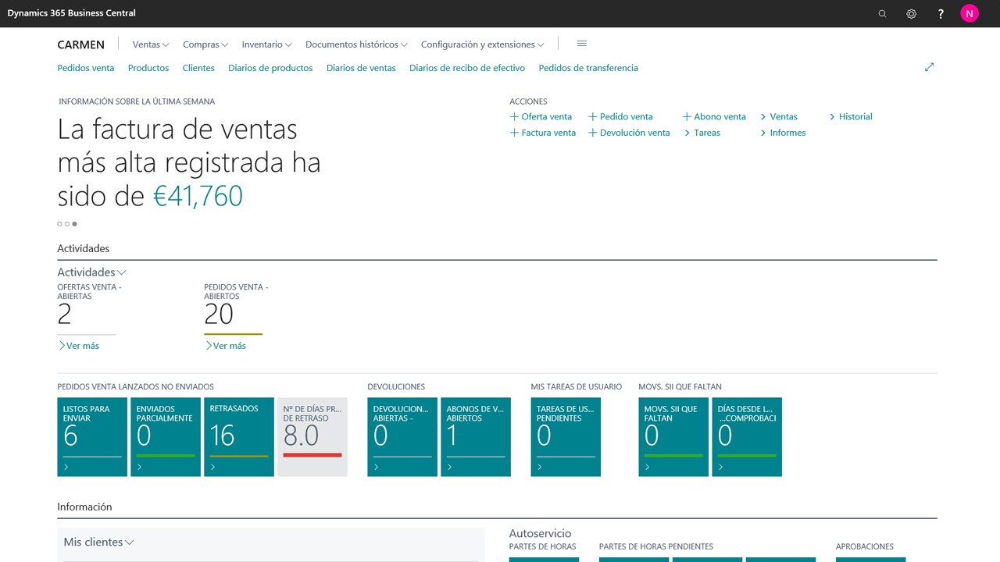1000x562 pixels.
Task: Click arrow on Listos para enviar tile
Action: [66, 467]
